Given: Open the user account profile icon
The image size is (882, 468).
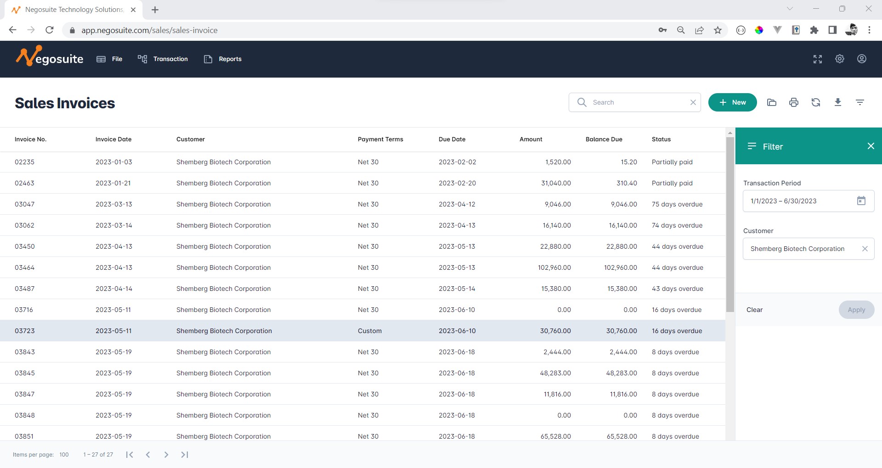Looking at the screenshot, I should 861,59.
